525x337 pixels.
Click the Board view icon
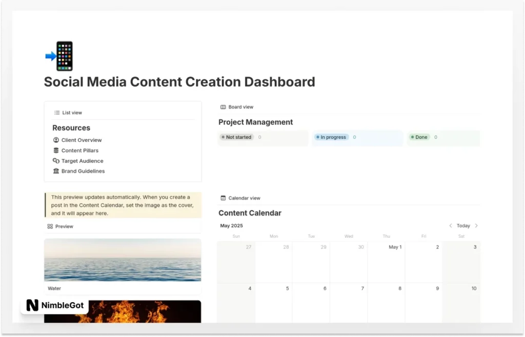point(223,107)
